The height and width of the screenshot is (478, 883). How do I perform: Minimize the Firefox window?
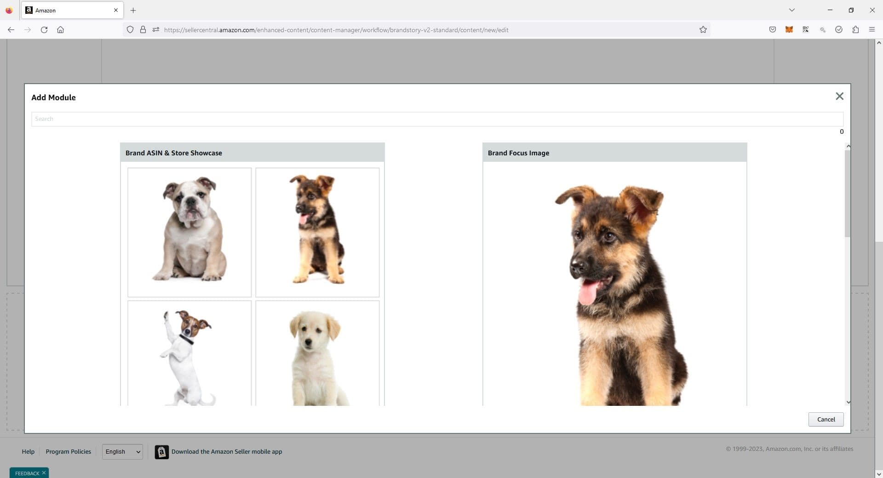point(830,10)
